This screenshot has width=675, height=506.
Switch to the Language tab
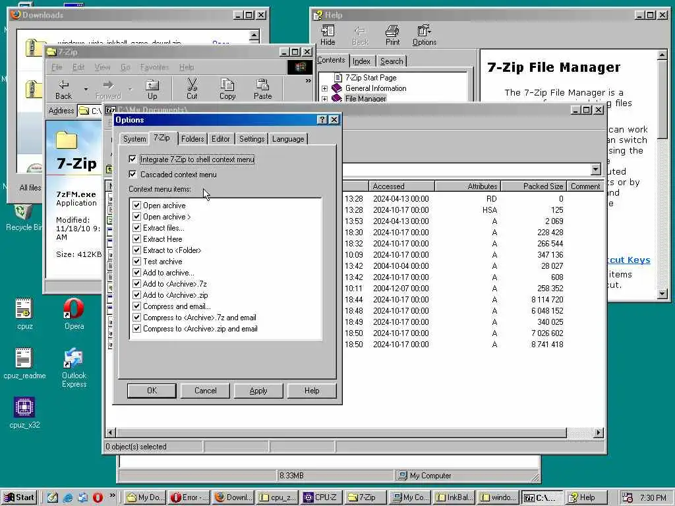[x=288, y=139]
